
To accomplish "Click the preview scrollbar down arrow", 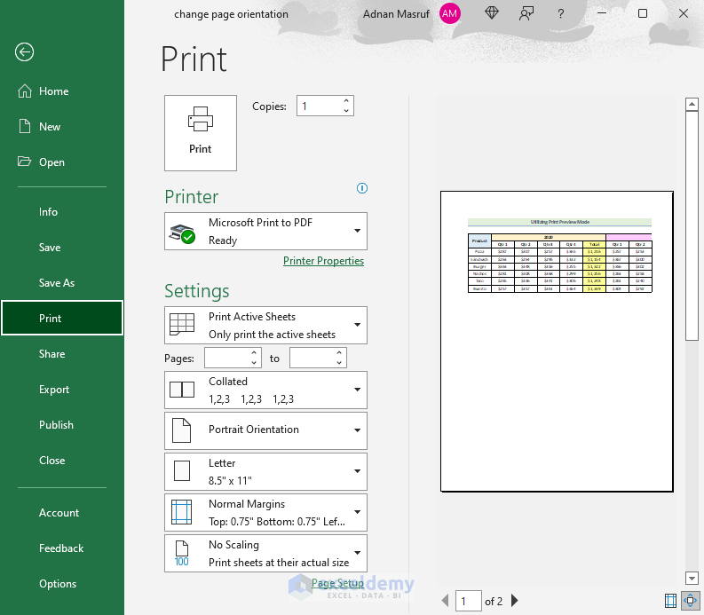I will tap(692, 579).
